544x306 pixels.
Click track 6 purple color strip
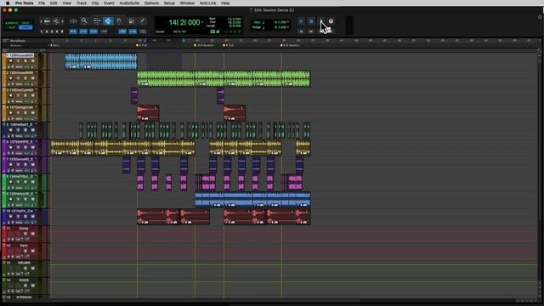pyautogui.click(x=4, y=147)
